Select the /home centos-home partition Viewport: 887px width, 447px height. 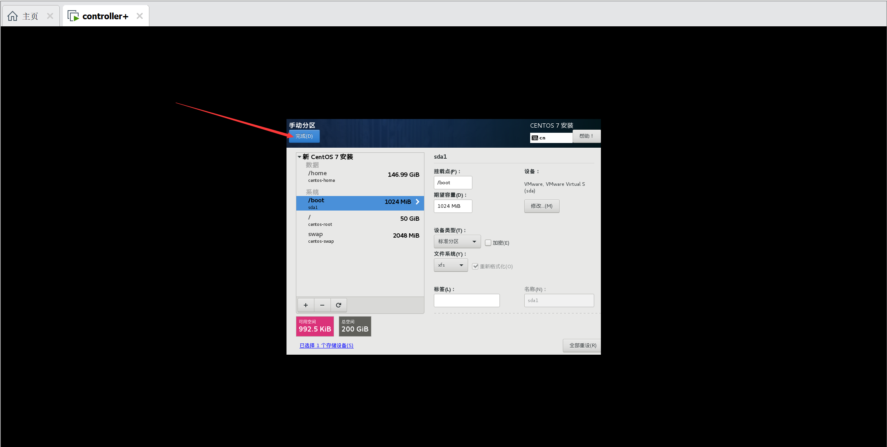pos(360,176)
